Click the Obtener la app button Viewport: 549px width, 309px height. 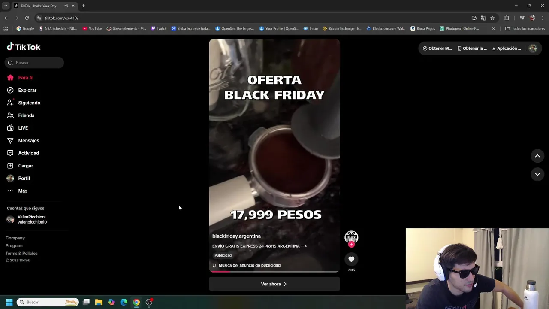(472, 48)
